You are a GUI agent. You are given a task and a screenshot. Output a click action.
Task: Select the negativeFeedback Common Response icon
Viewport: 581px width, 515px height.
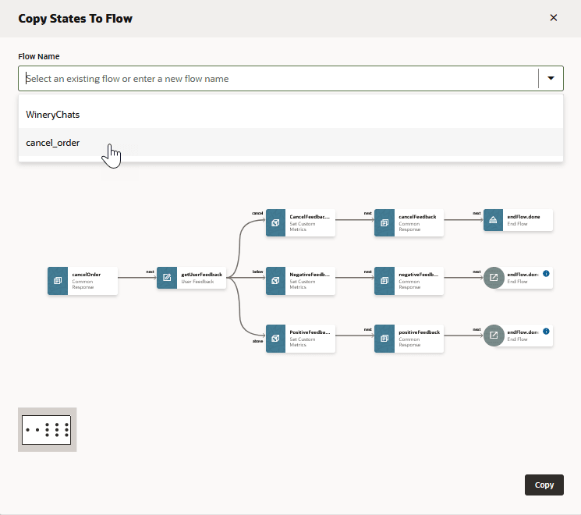384,280
